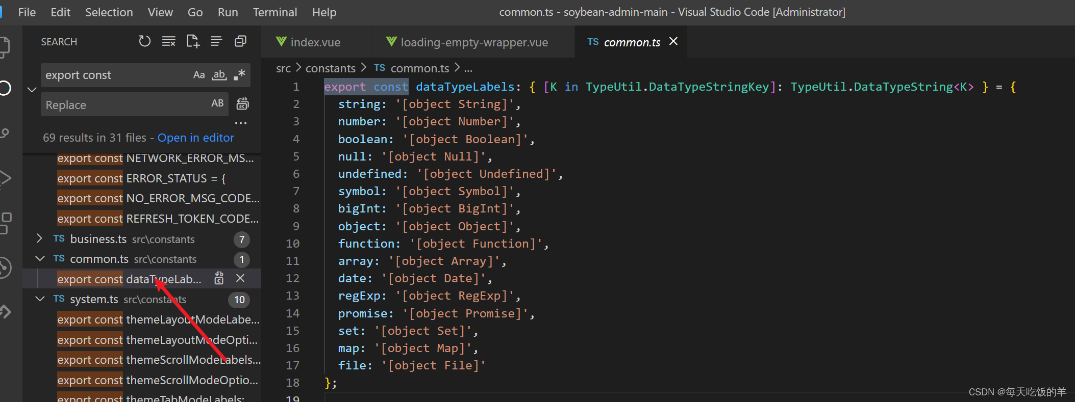The height and width of the screenshot is (402, 1075).
Task: Open new search editor
Action: click(193, 41)
